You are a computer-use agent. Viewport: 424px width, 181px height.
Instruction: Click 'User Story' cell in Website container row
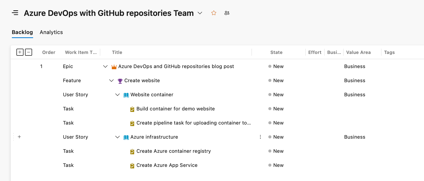76,95
